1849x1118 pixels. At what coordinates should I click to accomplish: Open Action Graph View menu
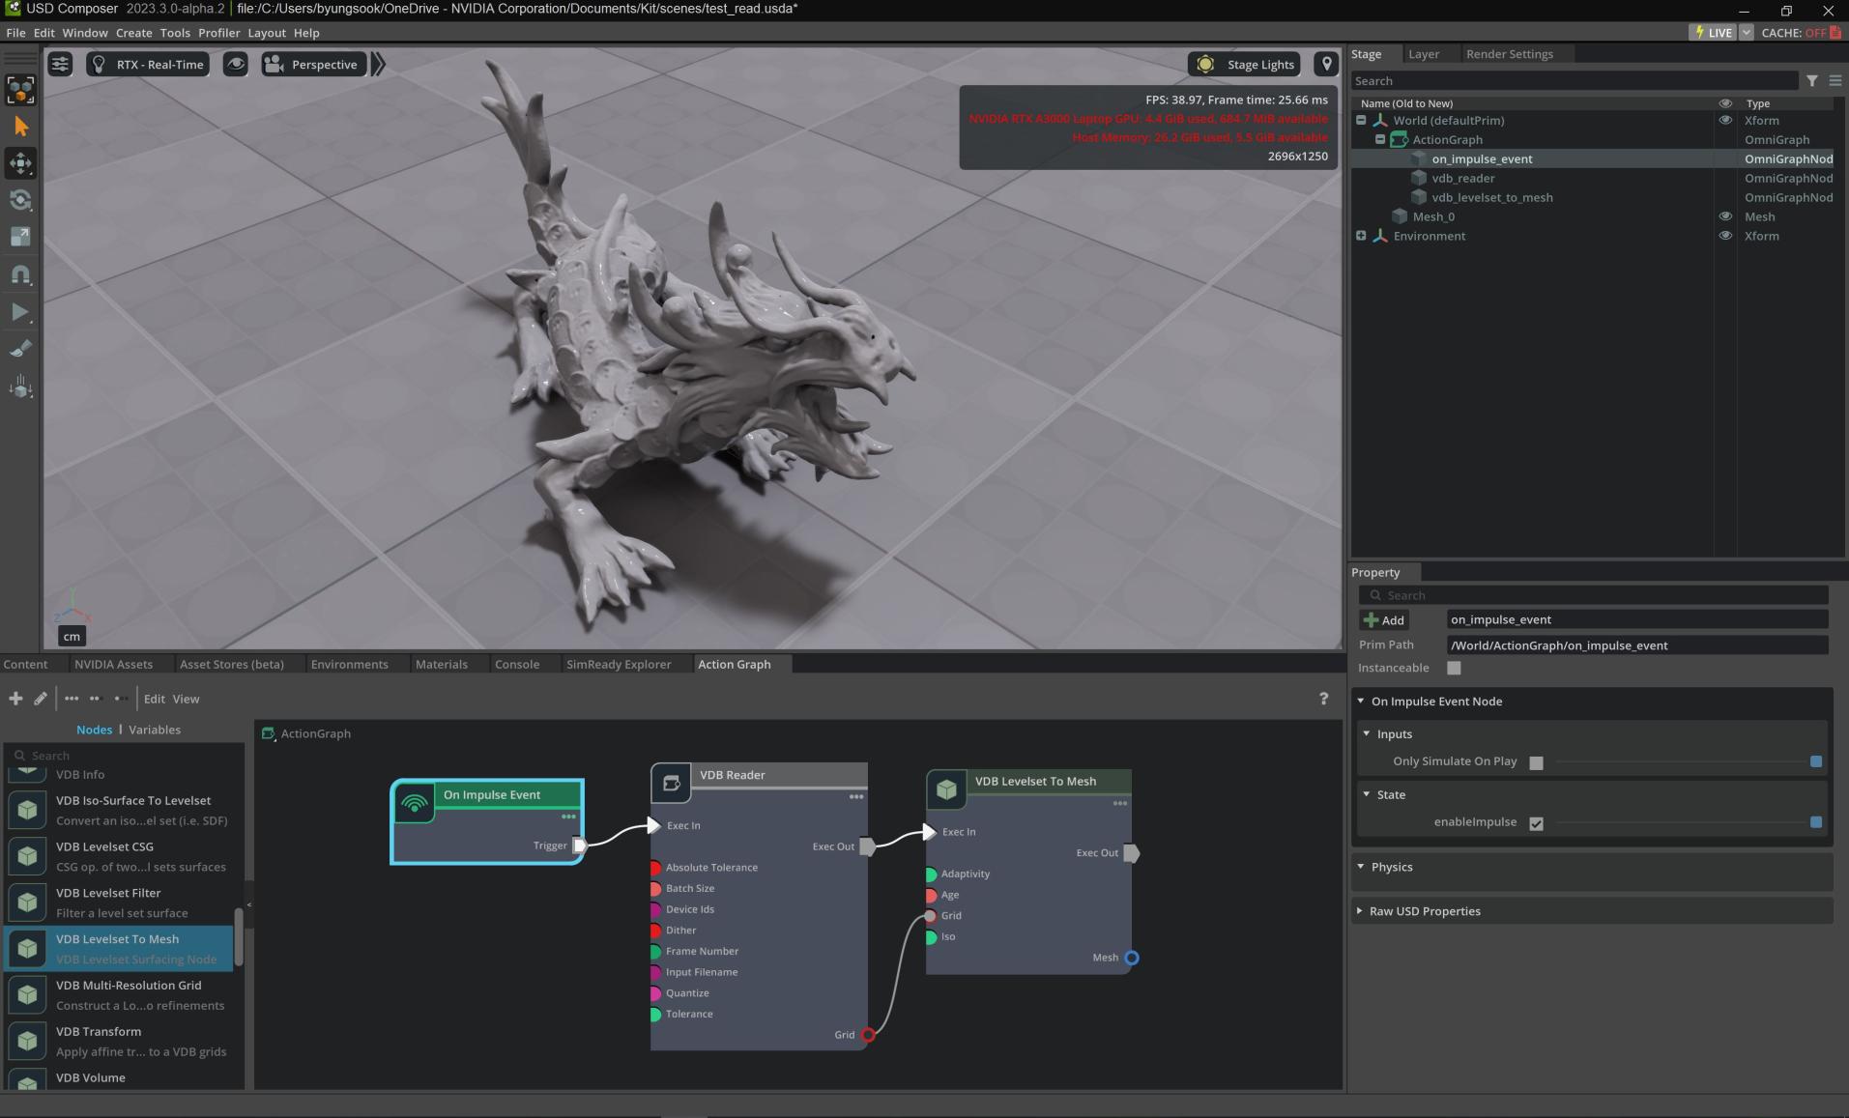click(186, 699)
